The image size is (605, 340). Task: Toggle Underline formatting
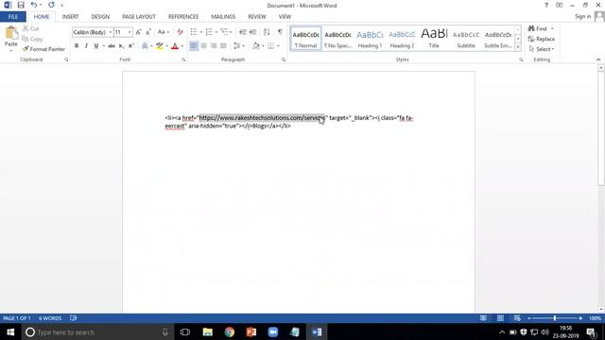pyautogui.click(x=95, y=46)
